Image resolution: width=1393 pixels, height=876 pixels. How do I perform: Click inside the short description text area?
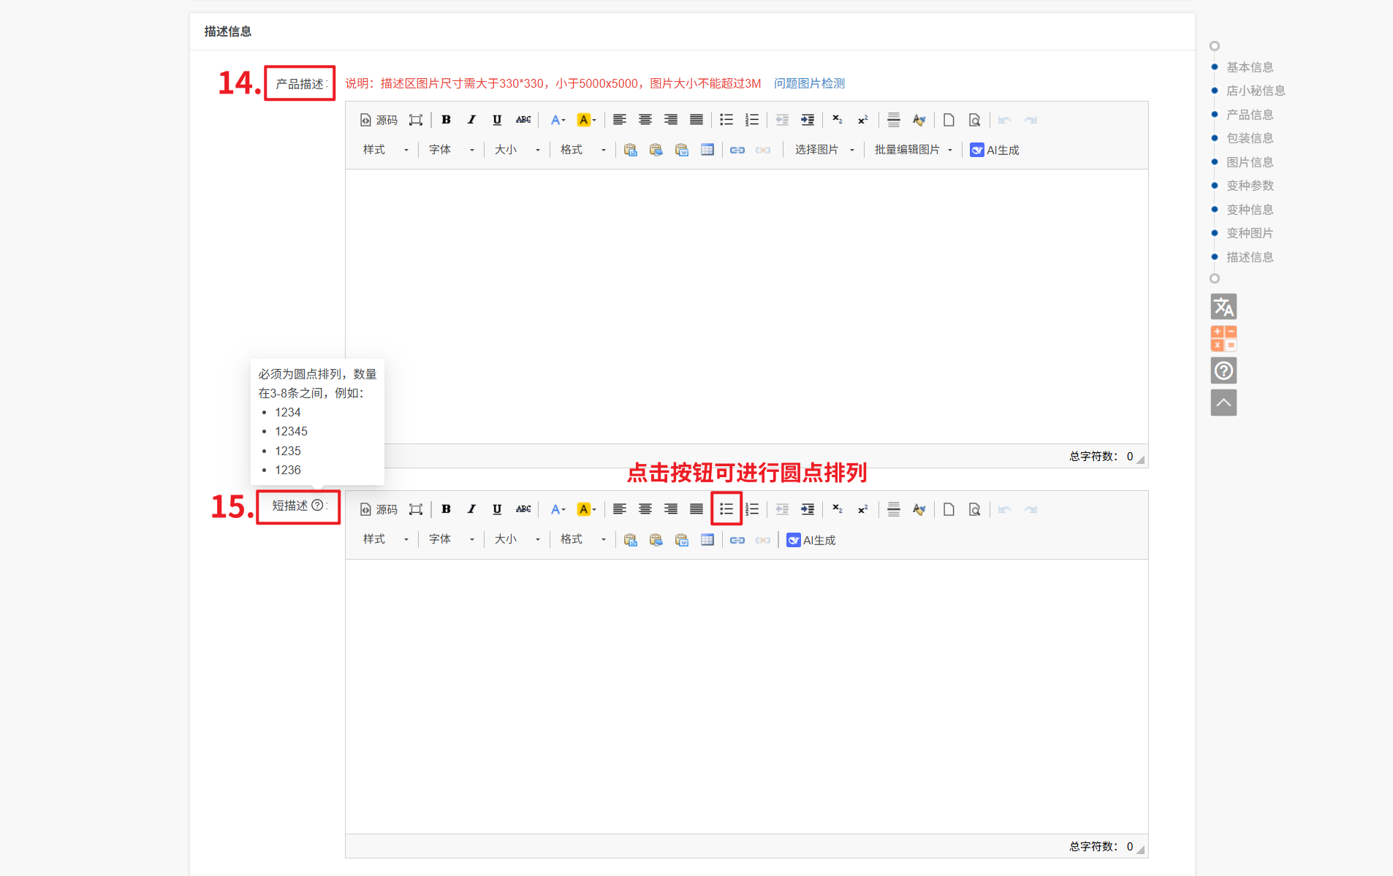(x=745, y=694)
